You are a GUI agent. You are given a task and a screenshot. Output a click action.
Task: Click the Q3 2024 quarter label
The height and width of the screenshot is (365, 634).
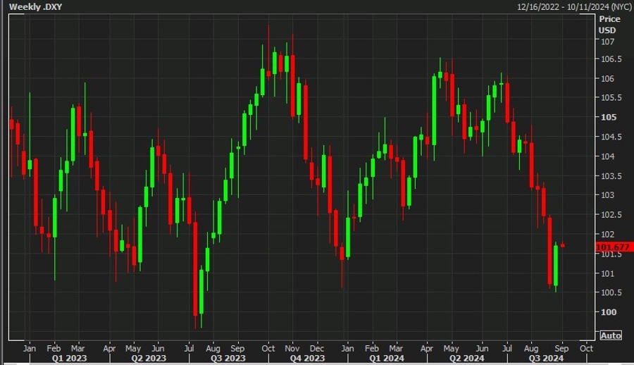pyautogui.click(x=546, y=359)
